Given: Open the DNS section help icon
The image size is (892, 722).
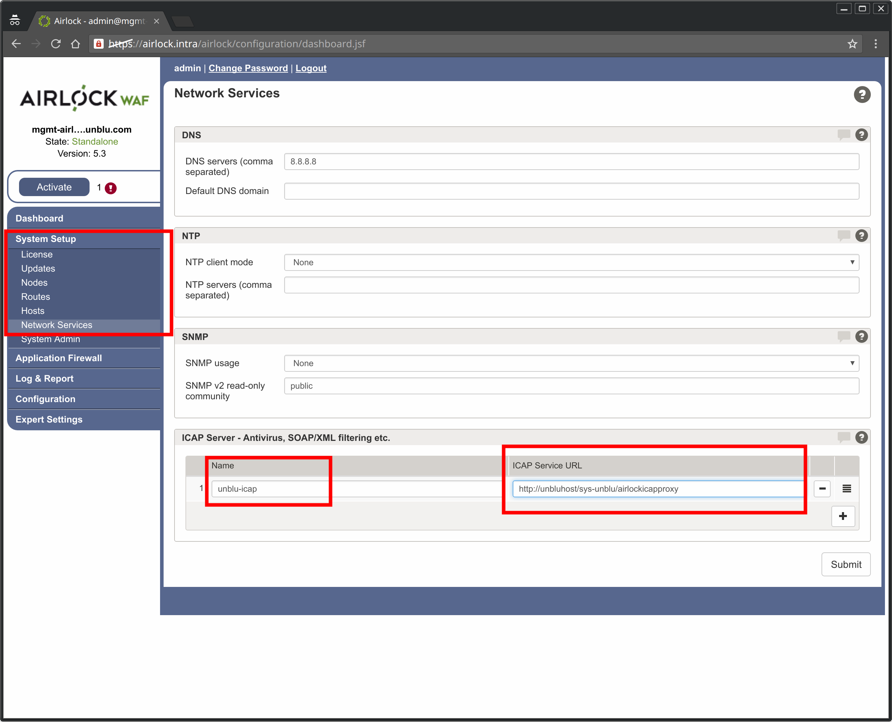Looking at the screenshot, I should coord(861,135).
